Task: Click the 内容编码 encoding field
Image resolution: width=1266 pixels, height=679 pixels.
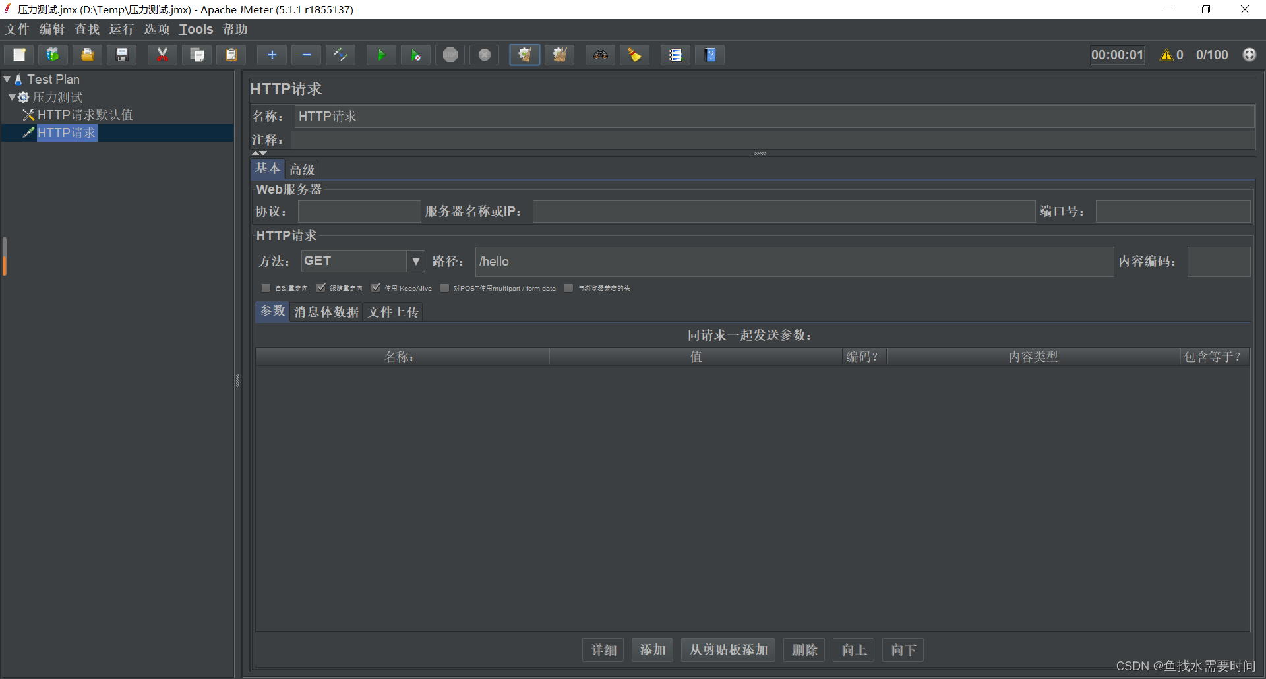Action: [1219, 262]
